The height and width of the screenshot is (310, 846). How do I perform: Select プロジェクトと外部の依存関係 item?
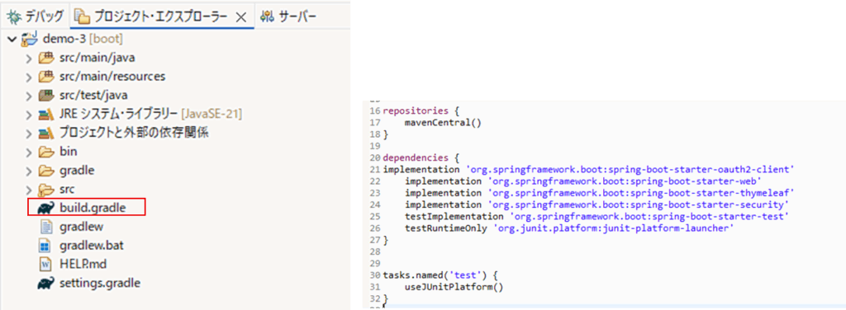click(134, 133)
